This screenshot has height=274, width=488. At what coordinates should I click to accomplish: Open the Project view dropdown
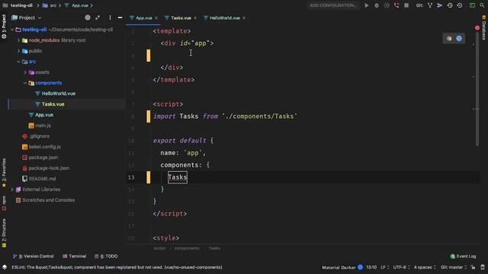coord(27,18)
